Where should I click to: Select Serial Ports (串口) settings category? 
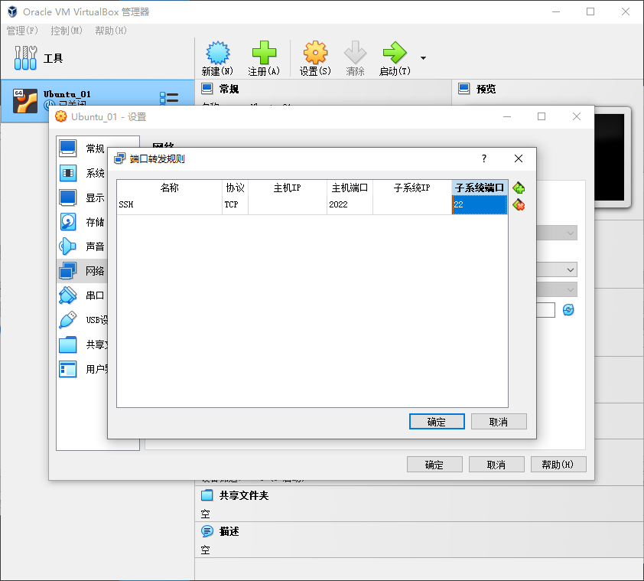click(x=82, y=295)
